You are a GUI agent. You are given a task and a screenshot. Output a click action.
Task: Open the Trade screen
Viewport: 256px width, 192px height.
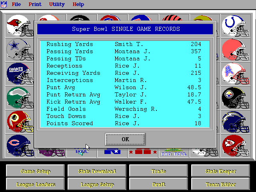[158, 171]
